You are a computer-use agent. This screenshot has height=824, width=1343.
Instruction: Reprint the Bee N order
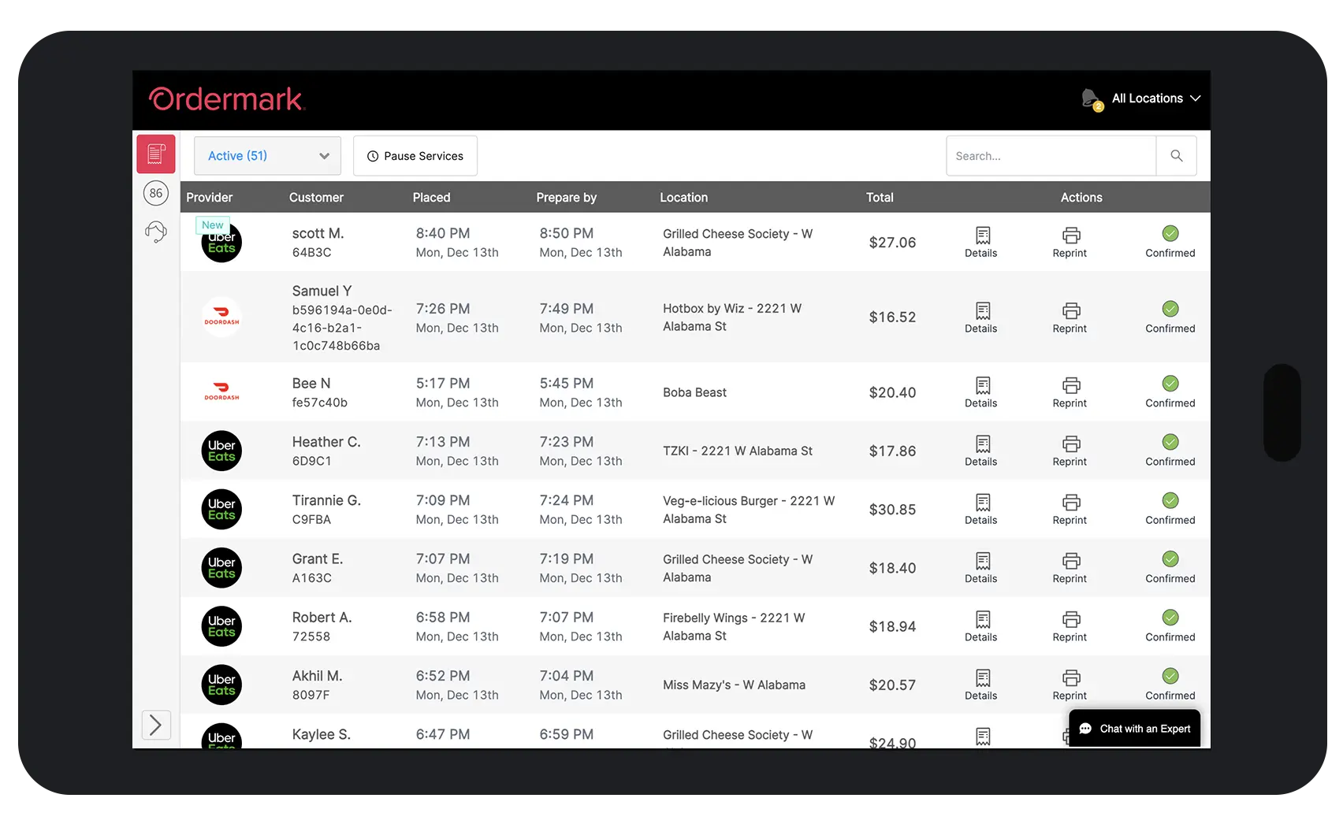[x=1070, y=392]
